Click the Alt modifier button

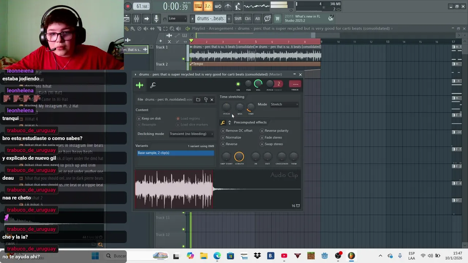click(257, 19)
